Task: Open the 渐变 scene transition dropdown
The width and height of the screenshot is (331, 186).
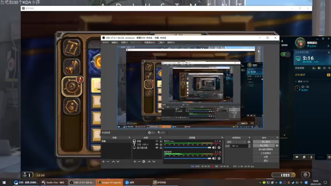Action: 236,142
